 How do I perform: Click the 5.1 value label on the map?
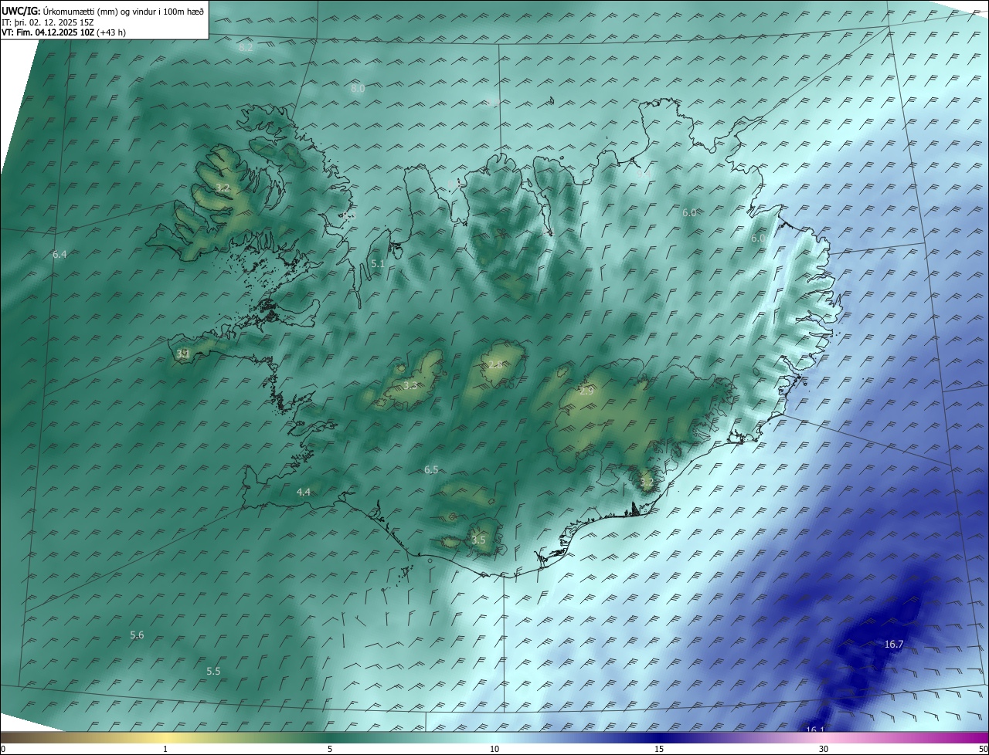pos(378,263)
